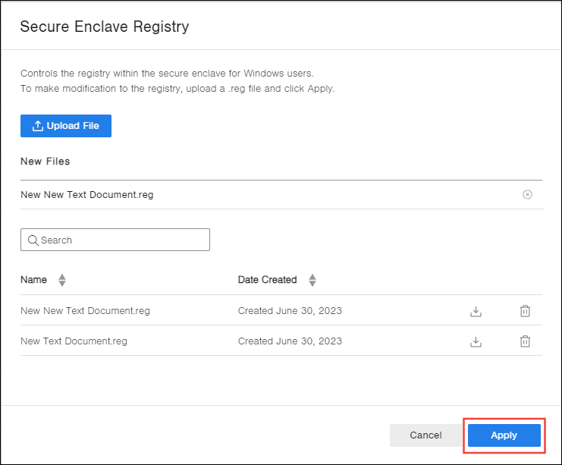This screenshot has height=465, width=562.
Task: Click the Name column header
Action: click(33, 280)
